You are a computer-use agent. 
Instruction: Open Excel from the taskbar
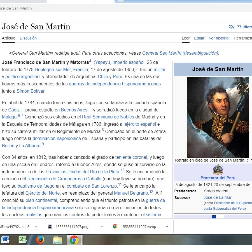[x=22, y=240]
